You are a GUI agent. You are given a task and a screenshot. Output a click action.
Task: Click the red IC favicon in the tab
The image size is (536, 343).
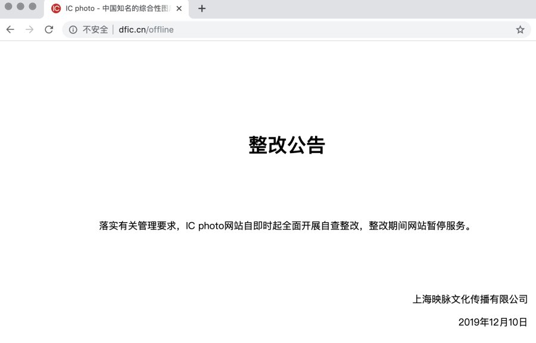pyautogui.click(x=56, y=8)
